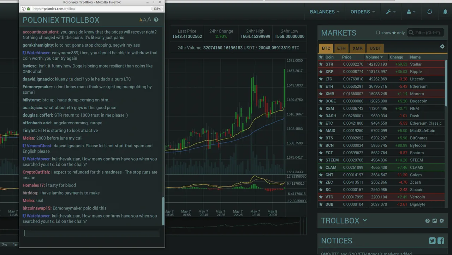
Task: Open the Litecoin market row
Action: [381, 79]
